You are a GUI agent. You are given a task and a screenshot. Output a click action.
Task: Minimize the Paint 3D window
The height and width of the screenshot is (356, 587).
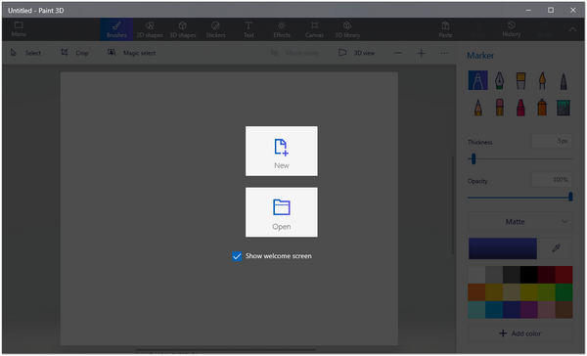[x=528, y=10]
